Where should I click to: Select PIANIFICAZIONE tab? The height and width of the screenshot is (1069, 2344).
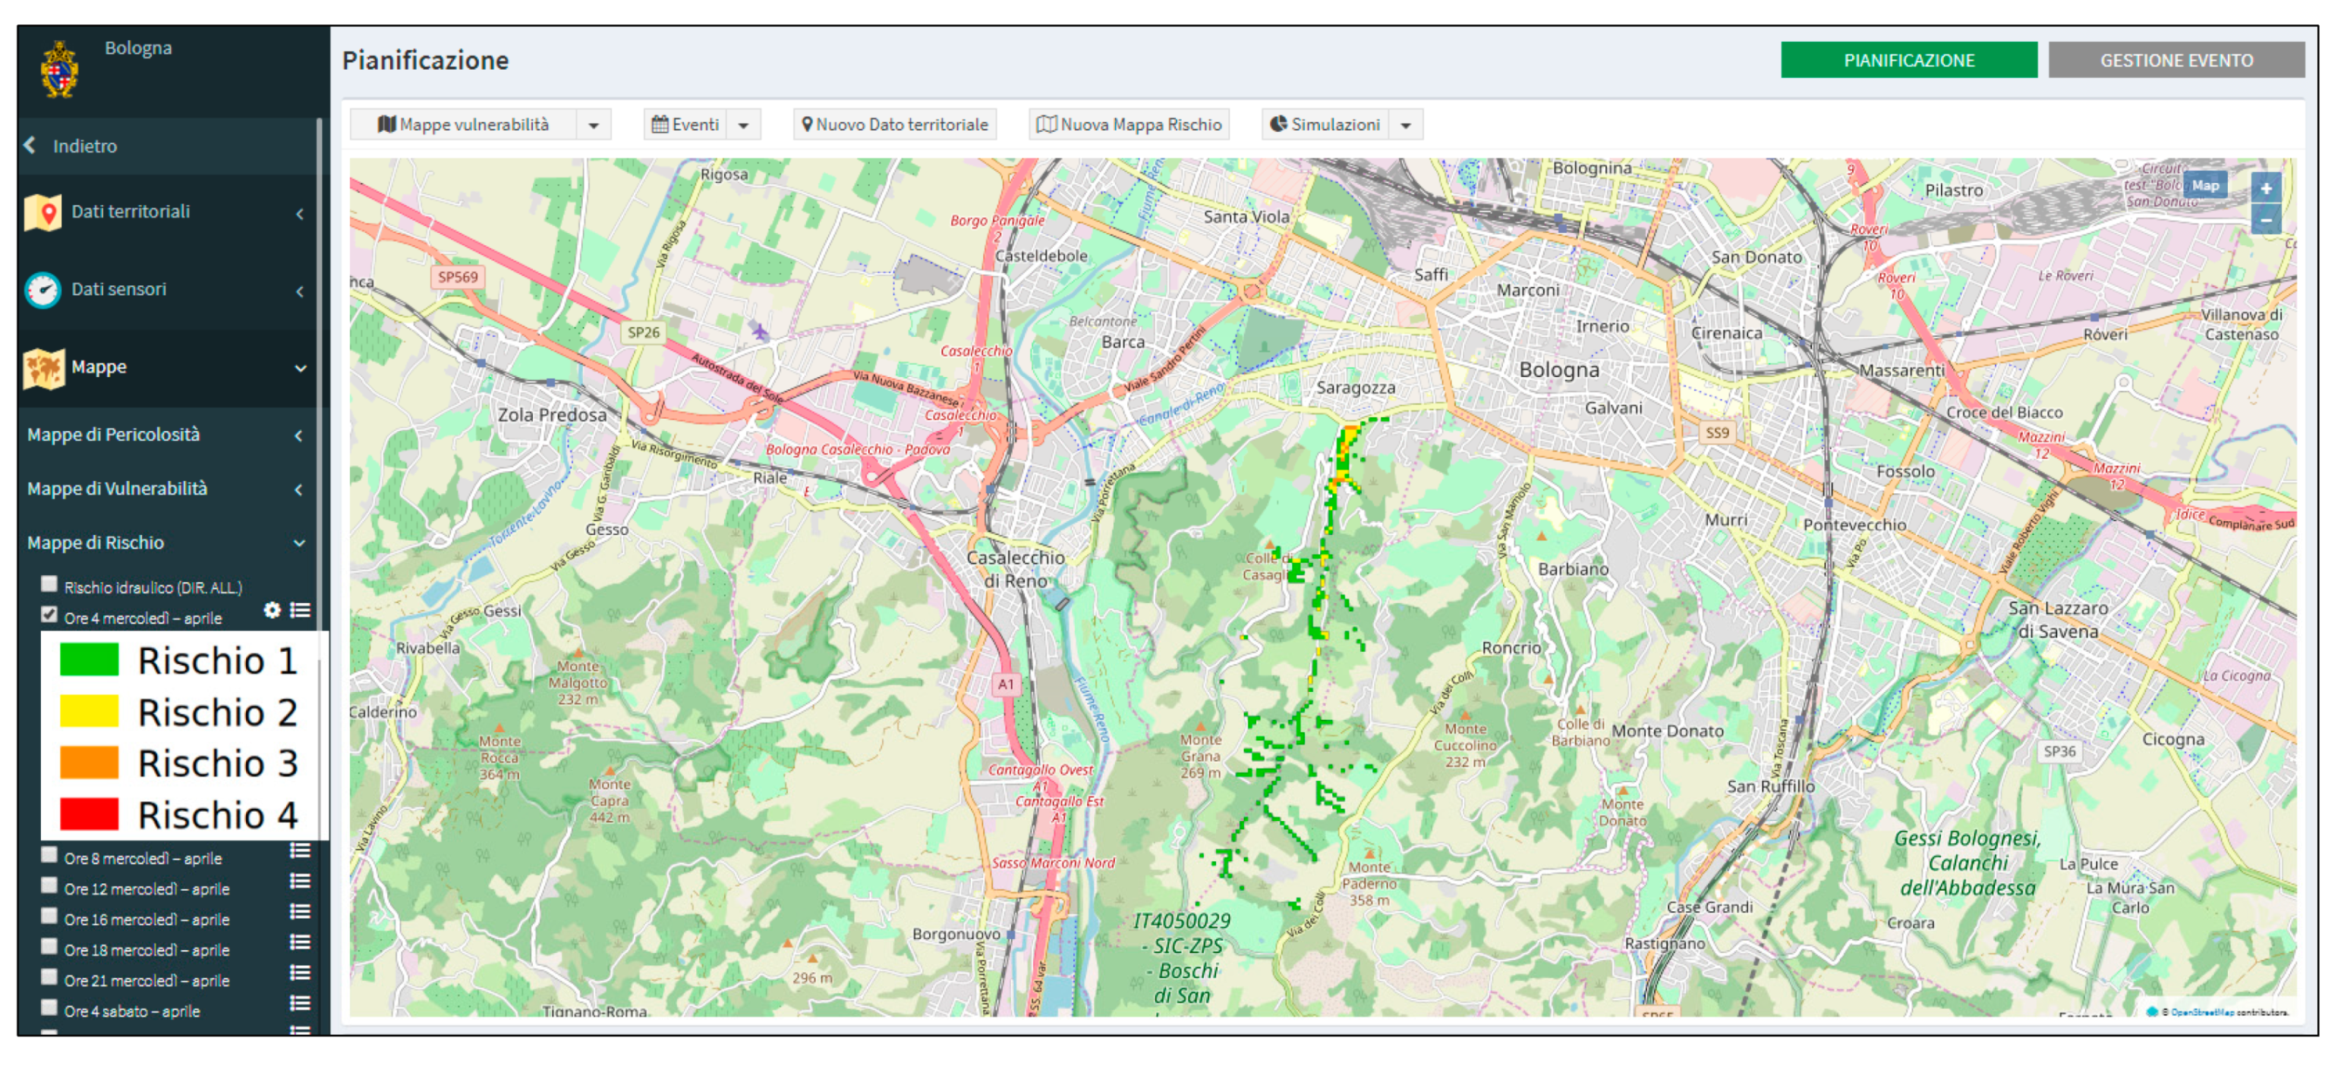[1908, 61]
